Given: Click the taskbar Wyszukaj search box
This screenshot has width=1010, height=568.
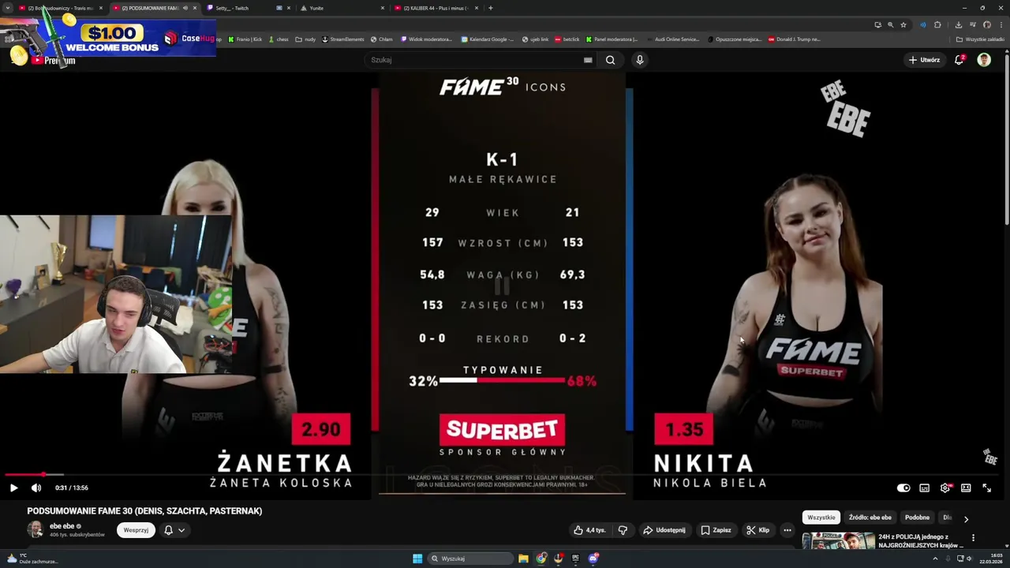Looking at the screenshot, I should [x=471, y=559].
